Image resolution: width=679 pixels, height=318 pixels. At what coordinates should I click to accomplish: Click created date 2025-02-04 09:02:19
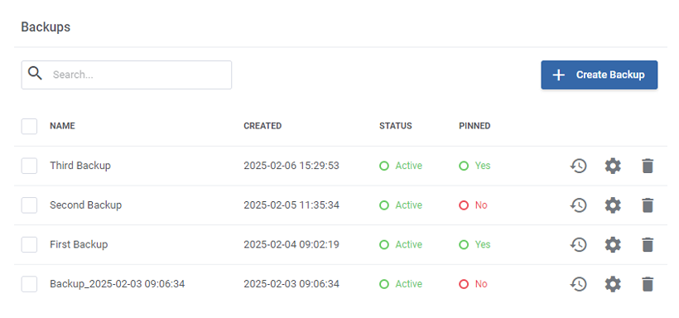click(x=291, y=244)
